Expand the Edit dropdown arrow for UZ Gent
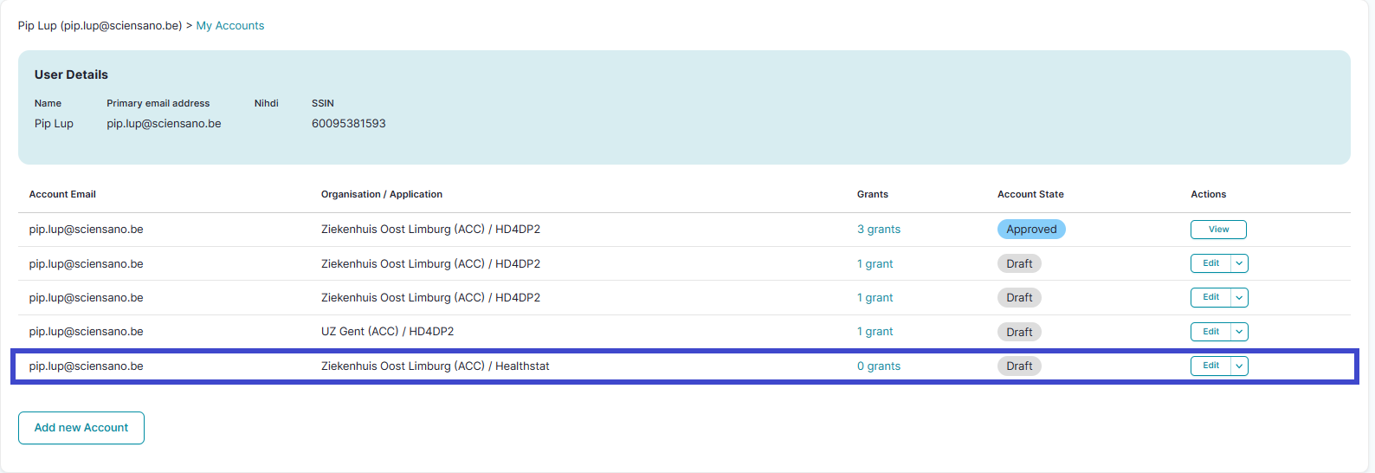1375x473 pixels. 1239,332
